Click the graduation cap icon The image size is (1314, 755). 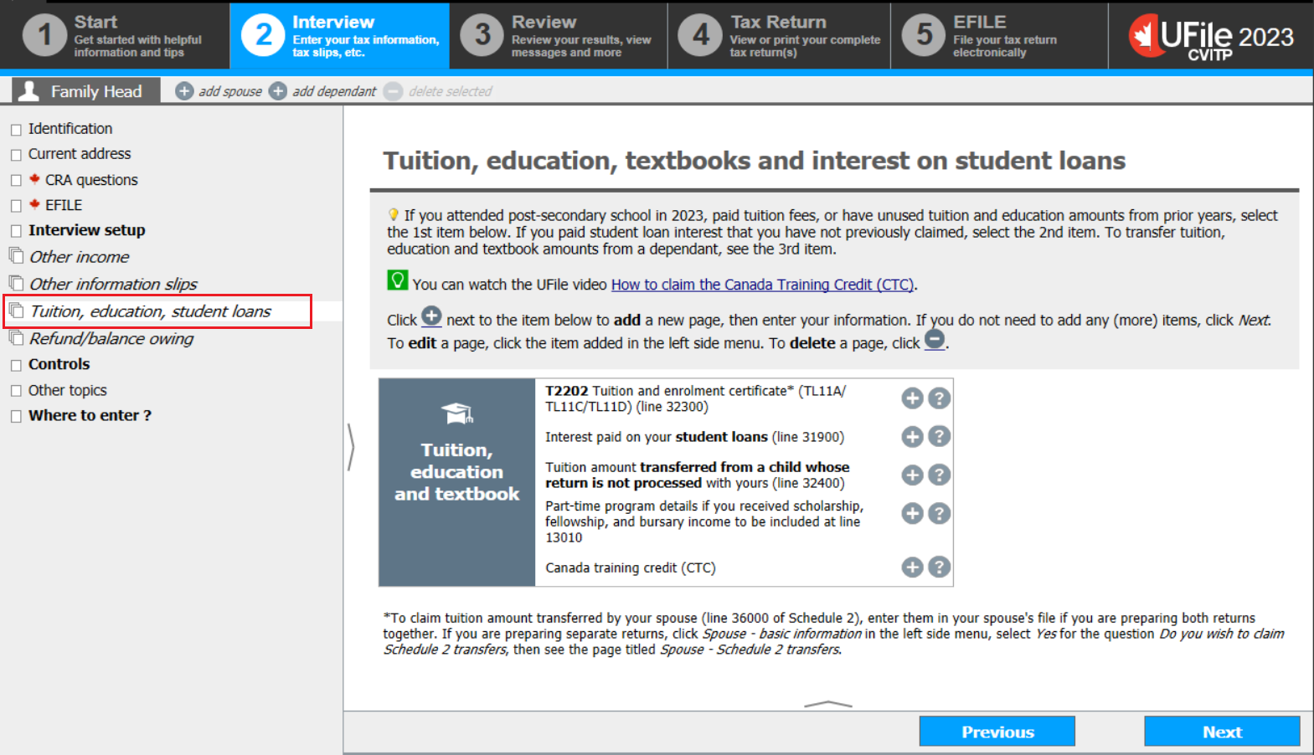point(457,413)
